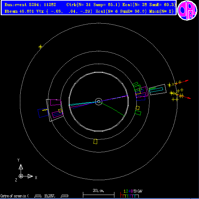The height and width of the screenshot is (199, 199).
Task: Select the blue hadron calorimeter block outside the white cluster
Action: tap(43, 113)
